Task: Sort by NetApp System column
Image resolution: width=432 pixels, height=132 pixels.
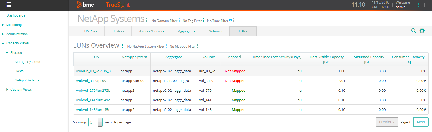Action: coord(134,57)
